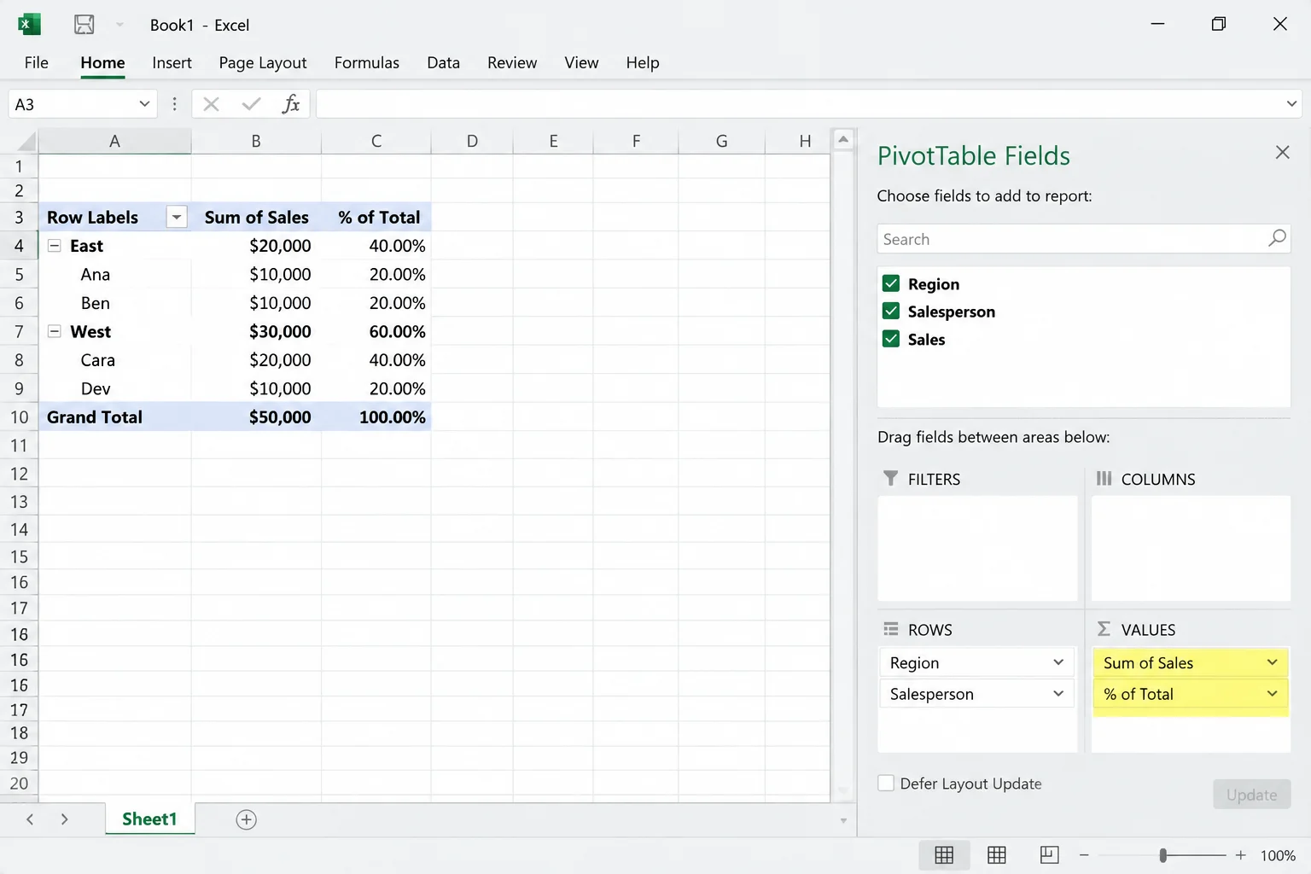1311x874 pixels.
Task: Click the Select All corner triangle
Action: coord(26,141)
